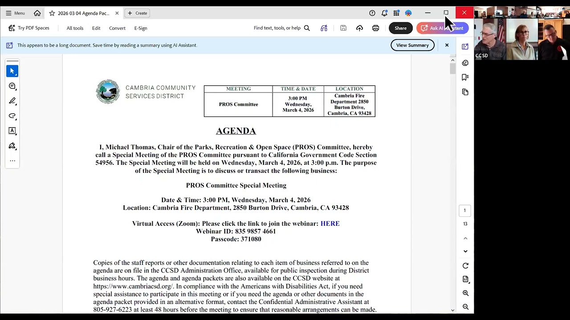Click the AGENDA heading text

(236, 131)
